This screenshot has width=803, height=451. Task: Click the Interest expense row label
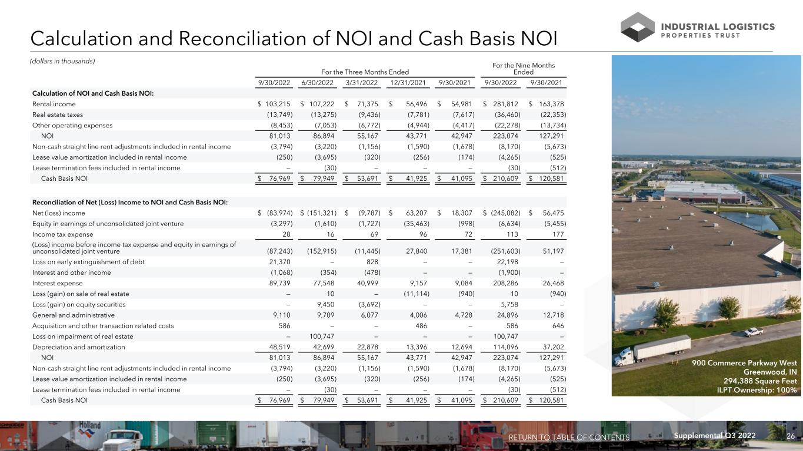(55, 283)
